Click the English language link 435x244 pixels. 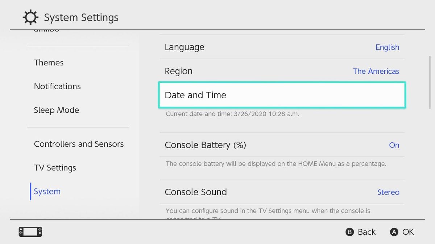(387, 47)
